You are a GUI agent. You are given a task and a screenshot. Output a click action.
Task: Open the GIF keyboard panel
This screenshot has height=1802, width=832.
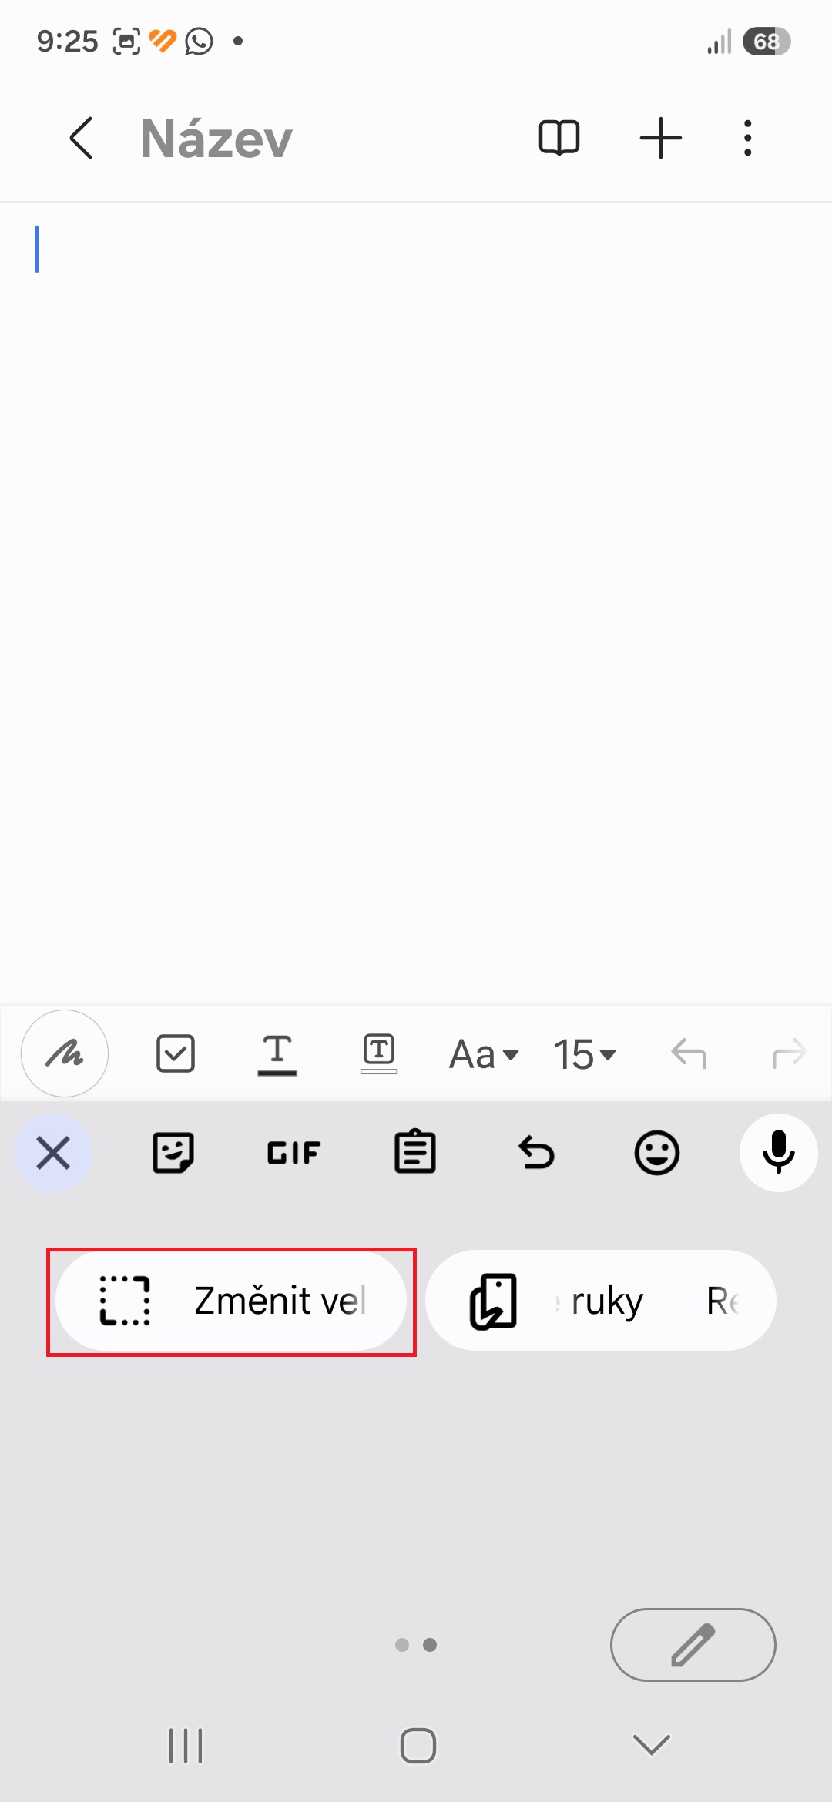(294, 1153)
